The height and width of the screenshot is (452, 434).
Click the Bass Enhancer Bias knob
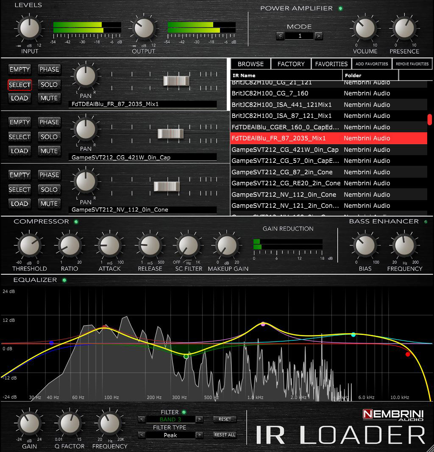pyautogui.click(x=364, y=246)
